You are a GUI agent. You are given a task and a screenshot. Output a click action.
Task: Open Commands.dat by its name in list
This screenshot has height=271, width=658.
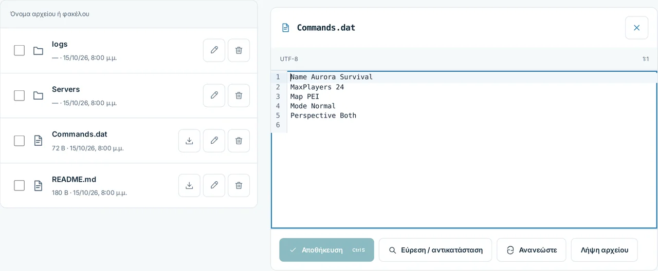click(80, 134)
